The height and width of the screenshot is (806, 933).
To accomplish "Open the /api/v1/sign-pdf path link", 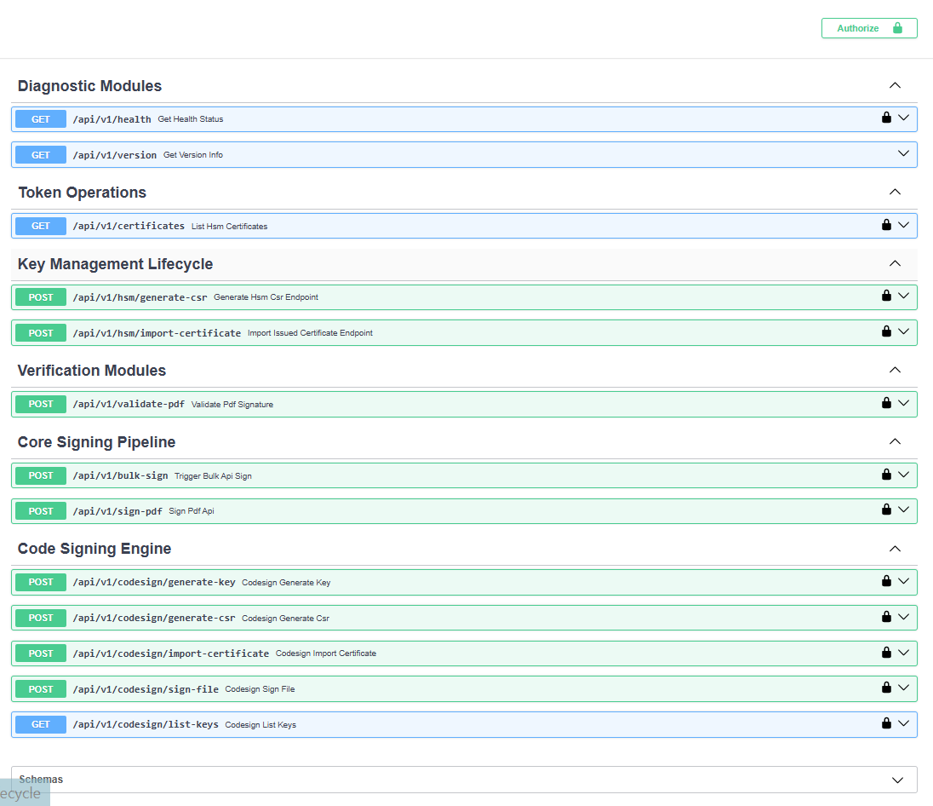I will (117, 511).
